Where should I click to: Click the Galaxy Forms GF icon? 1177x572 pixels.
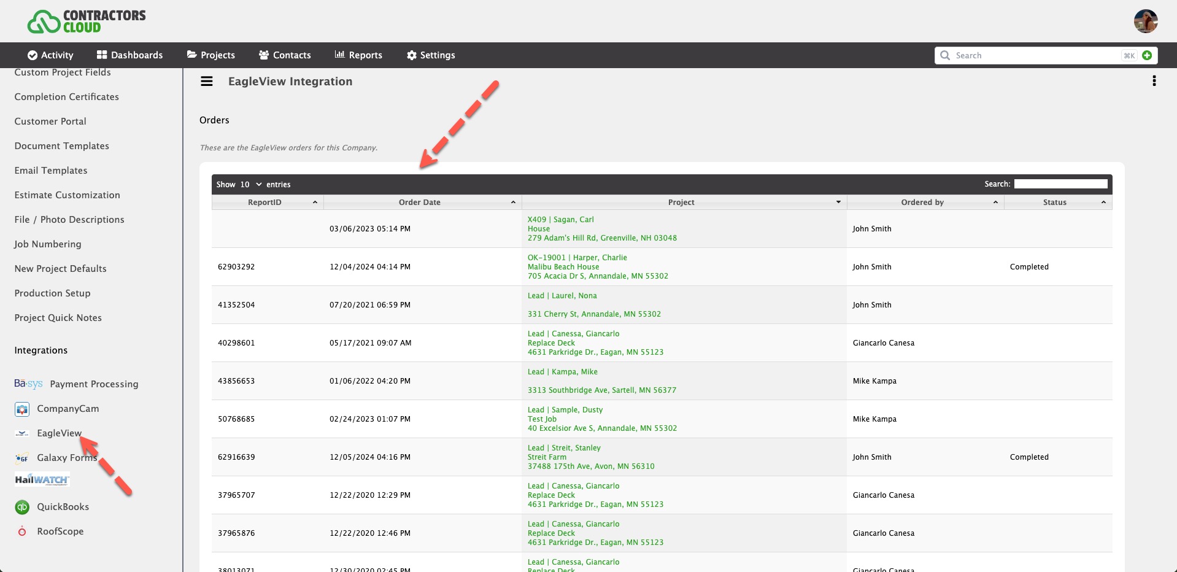22,458
